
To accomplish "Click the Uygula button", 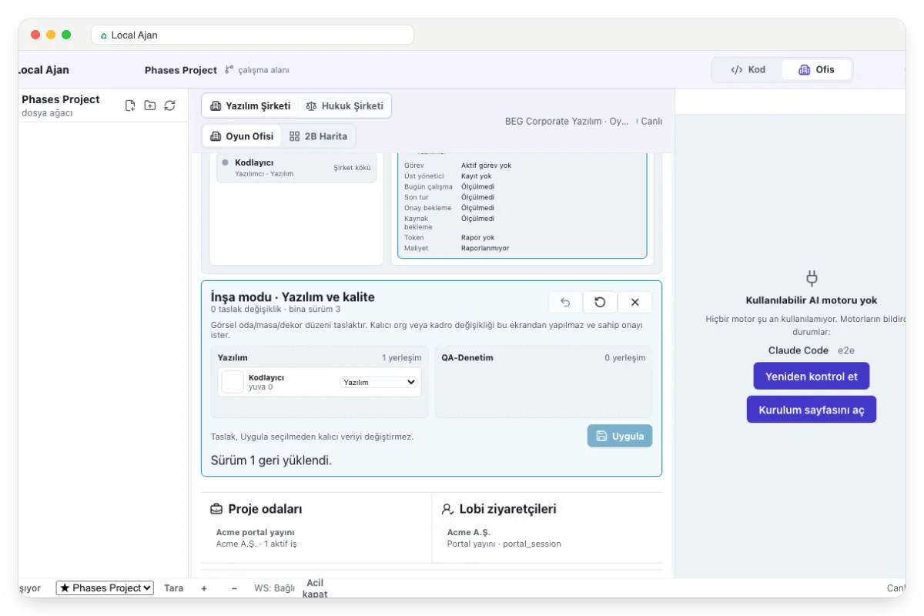I will 620,436.
